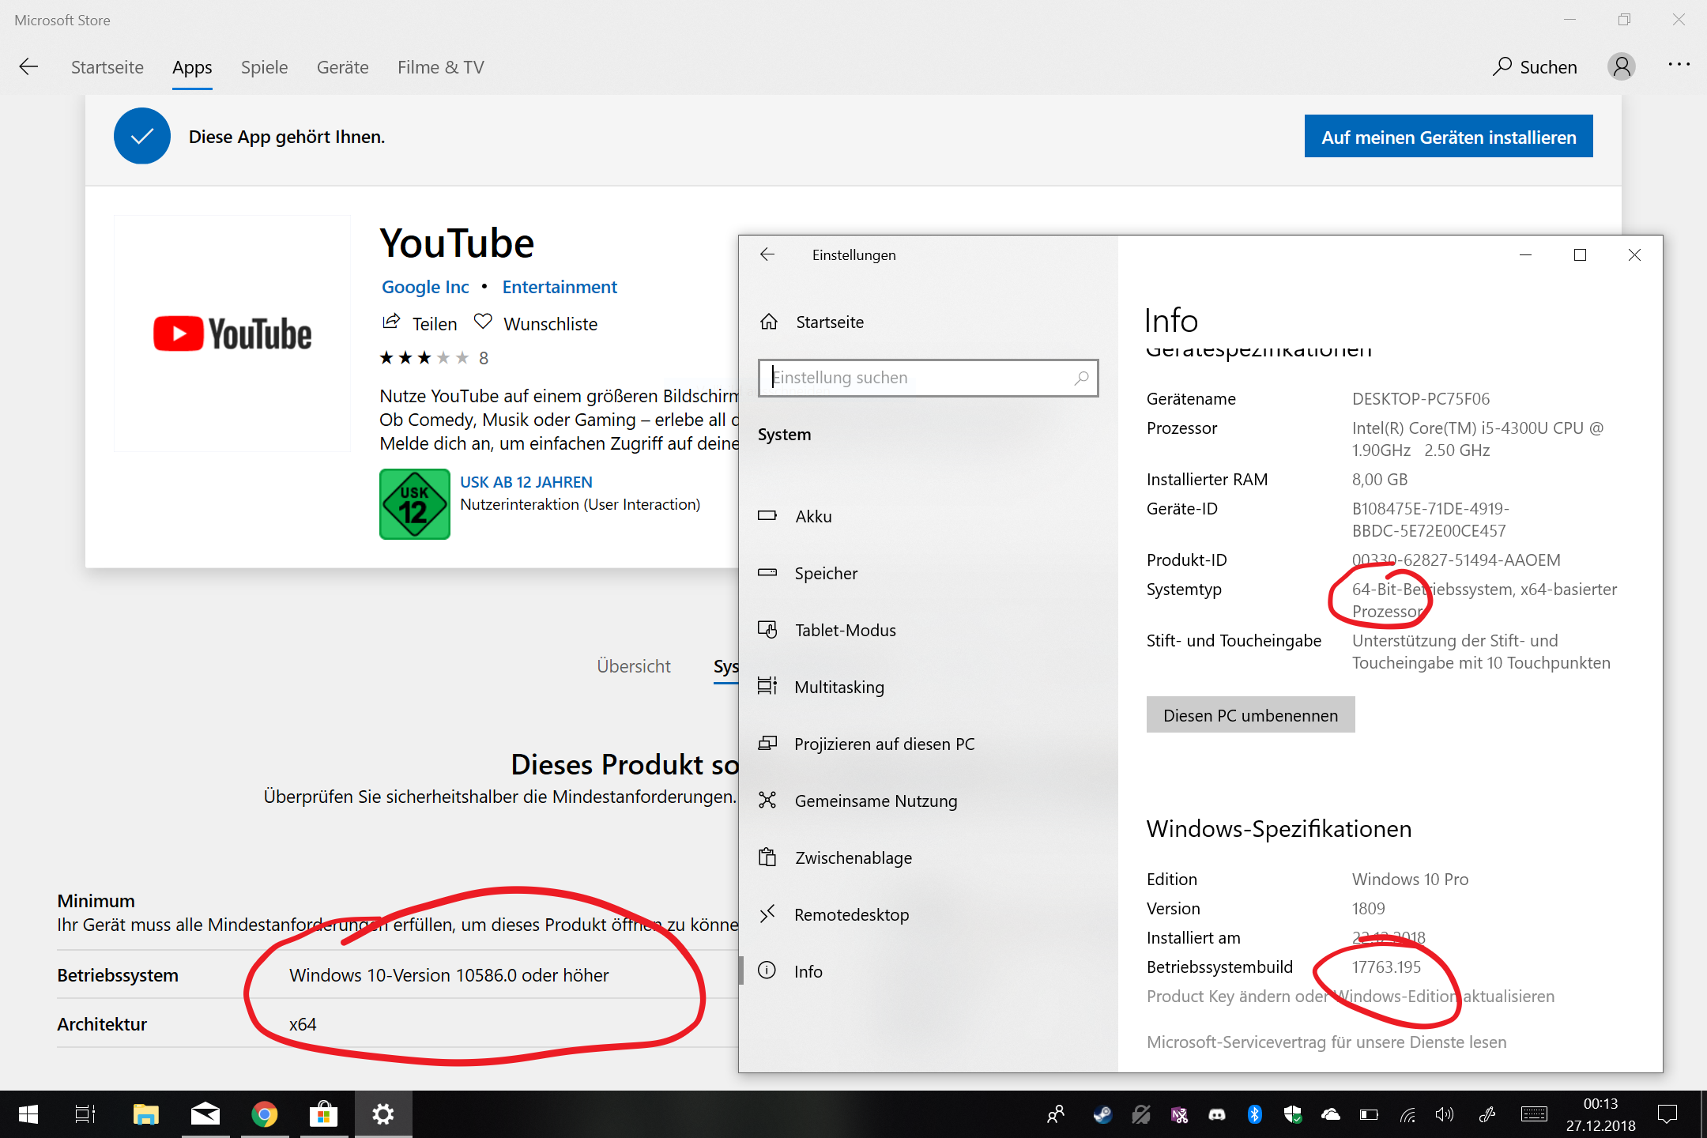The height and width of the screenshot is (1138, 1707).
Task: Click Gerätename value DESKTOP-PC75F06
Action: click(x=1421, y=399)
